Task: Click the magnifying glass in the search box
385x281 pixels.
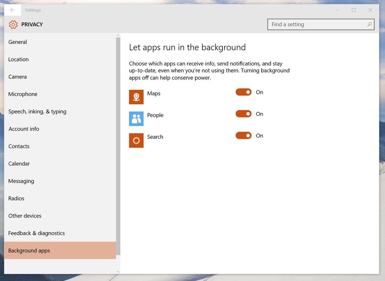Action: [369, 24]
